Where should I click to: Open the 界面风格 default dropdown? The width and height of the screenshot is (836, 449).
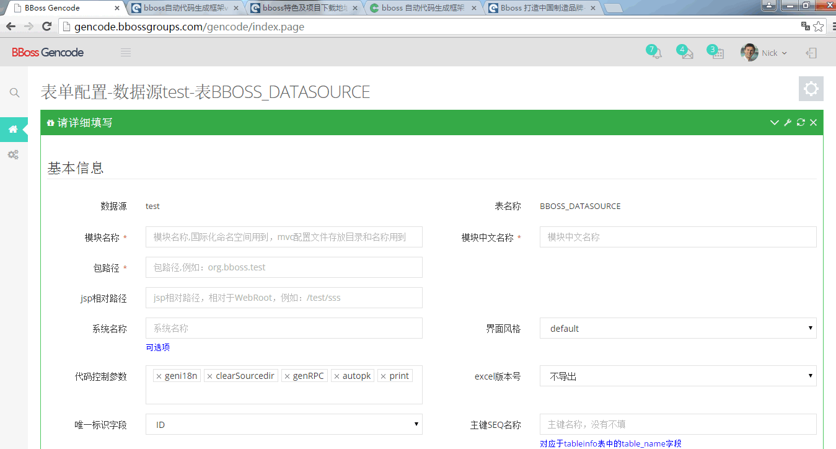(677, 329)
